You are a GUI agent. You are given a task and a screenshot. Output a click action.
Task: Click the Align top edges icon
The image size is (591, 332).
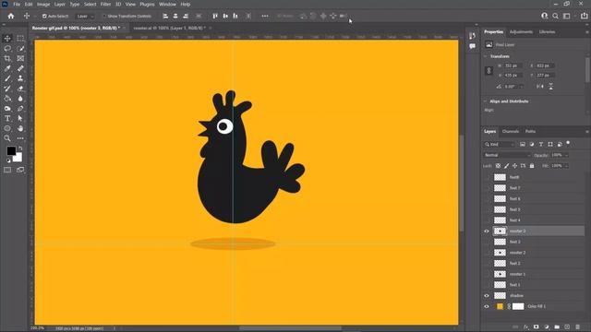click(x=215, y=17)
